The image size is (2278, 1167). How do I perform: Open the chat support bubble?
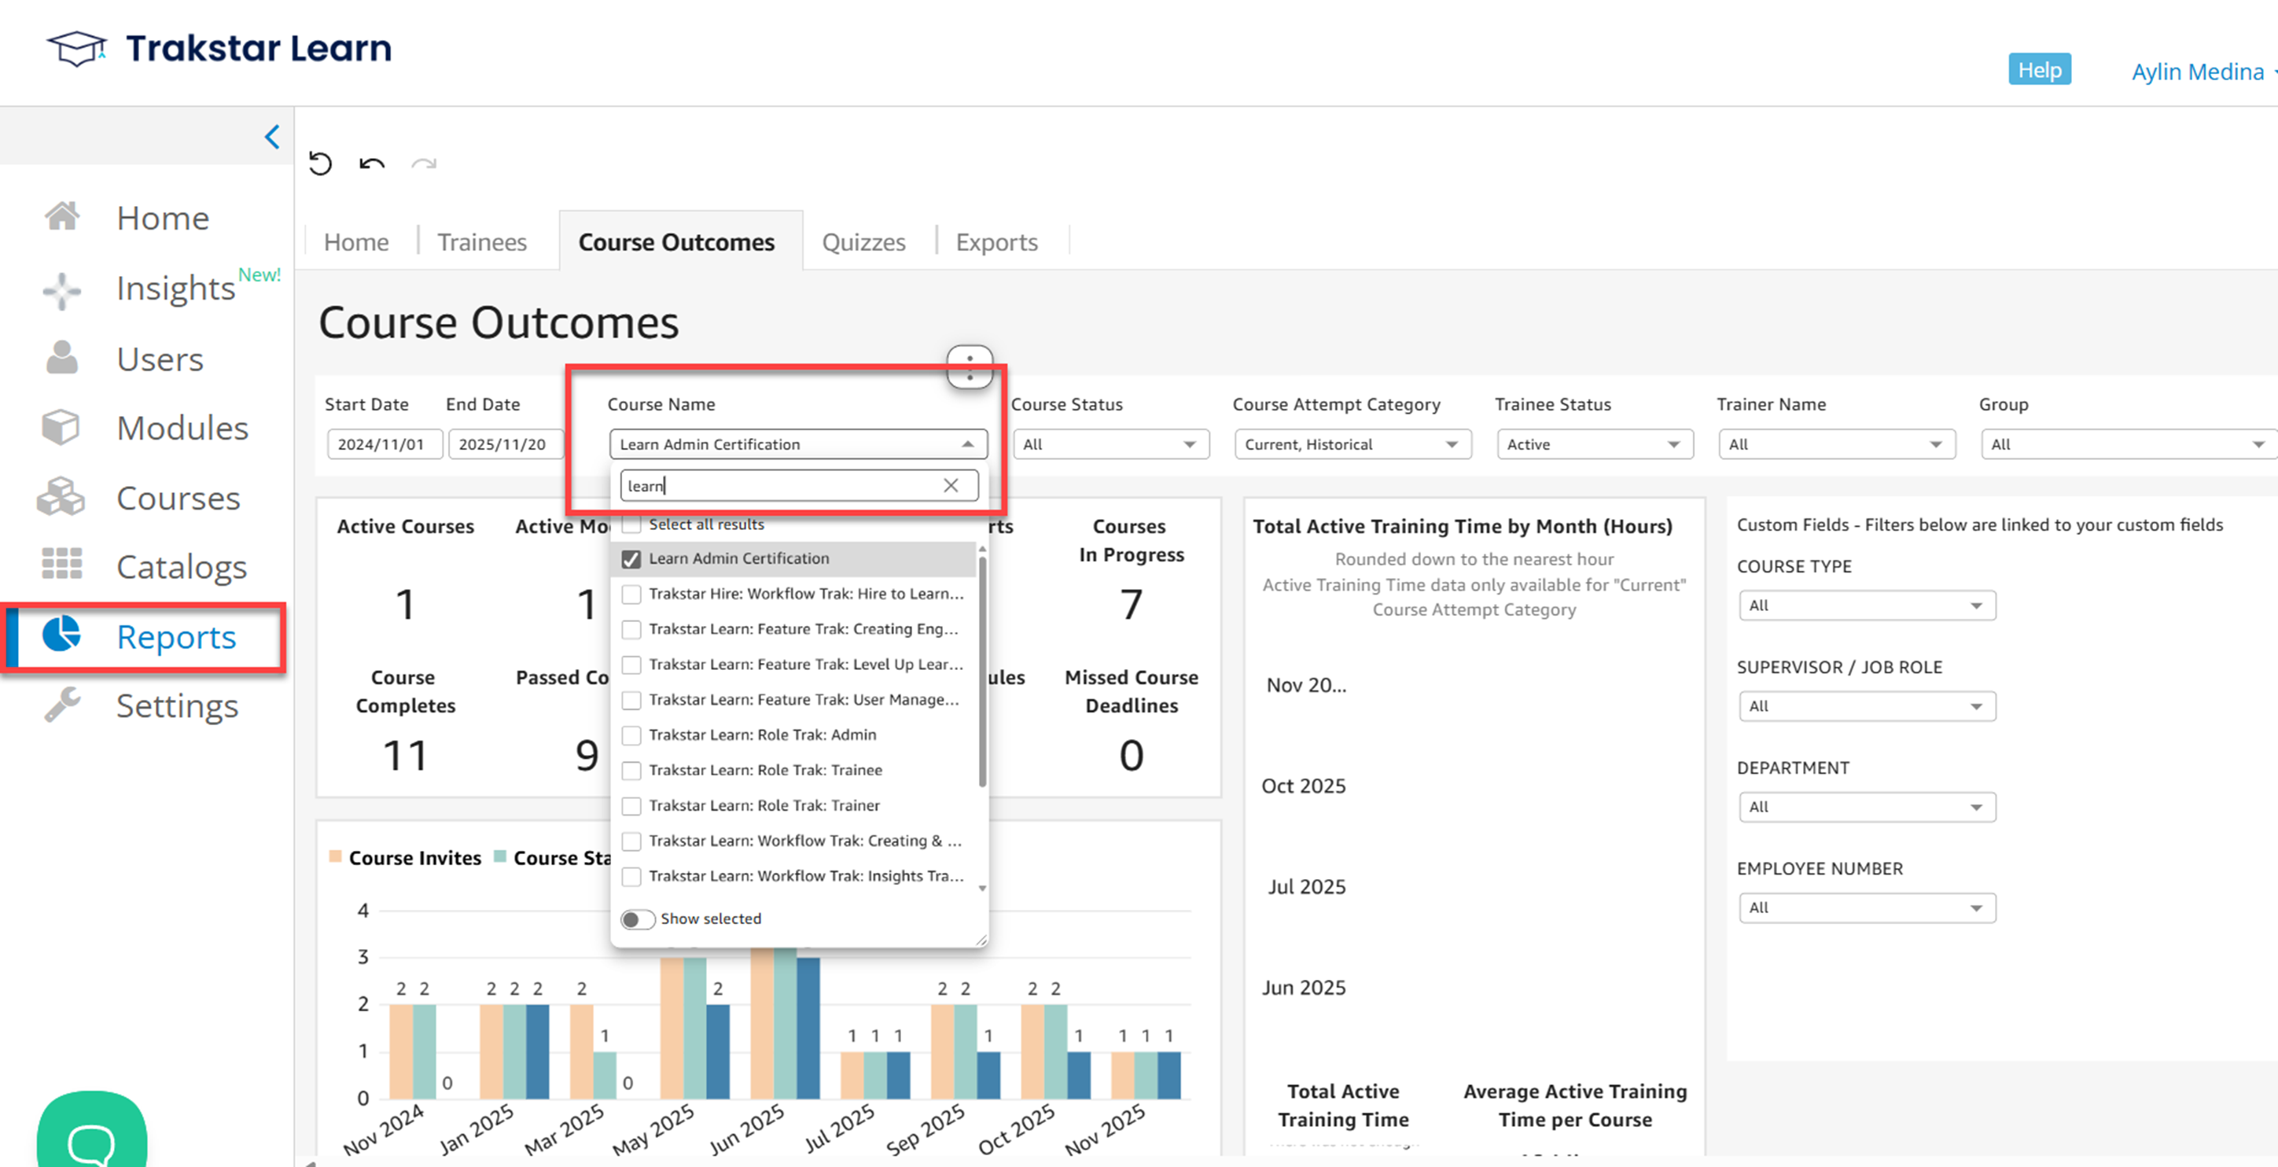click(92, 1140)
